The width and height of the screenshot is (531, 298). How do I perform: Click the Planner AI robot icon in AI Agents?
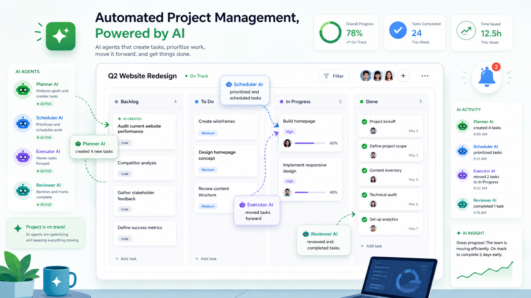[23, 90]
